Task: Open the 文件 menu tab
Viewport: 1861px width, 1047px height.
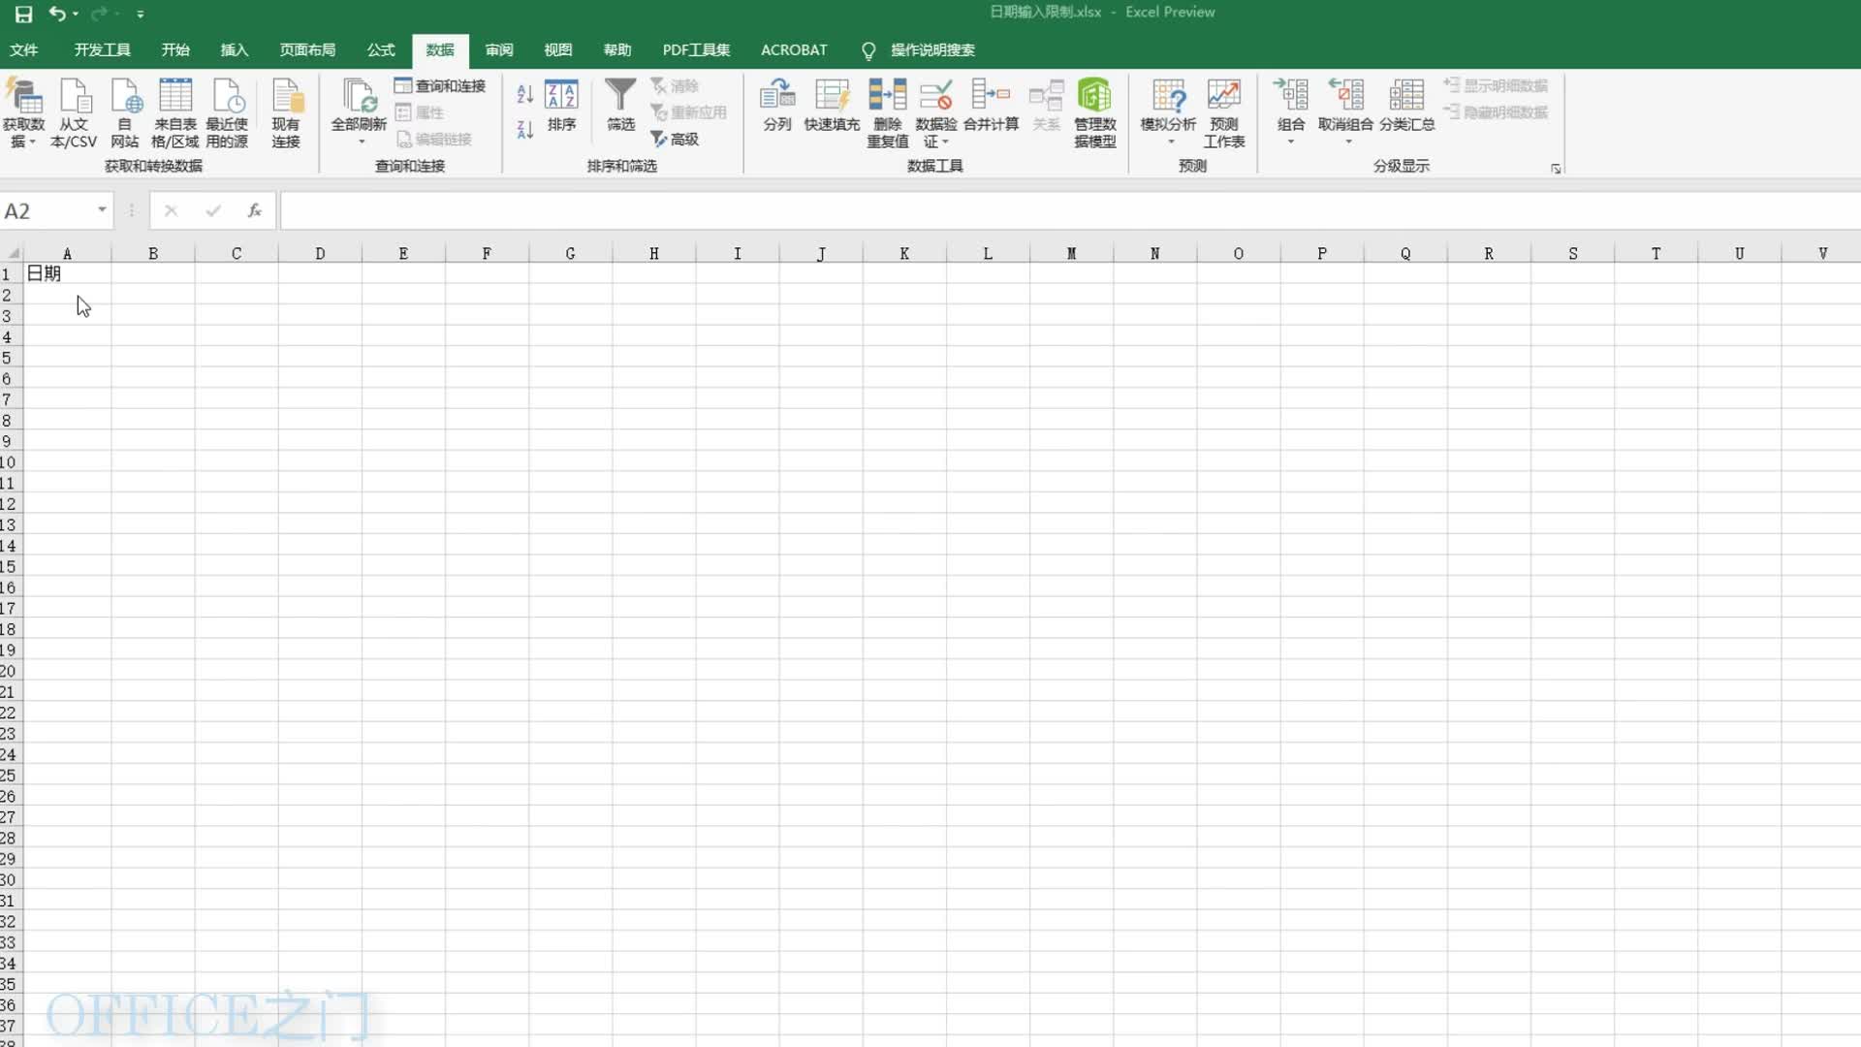Action: click(x=23, y=50)
